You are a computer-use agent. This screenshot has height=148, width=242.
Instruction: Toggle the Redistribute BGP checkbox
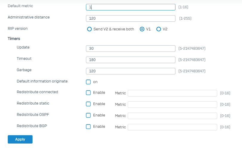pyautogui.click(x=88, y=127)
